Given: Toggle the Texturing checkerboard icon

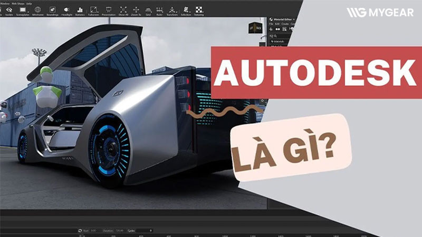Looking at the screenshot, I should [199, 10].
